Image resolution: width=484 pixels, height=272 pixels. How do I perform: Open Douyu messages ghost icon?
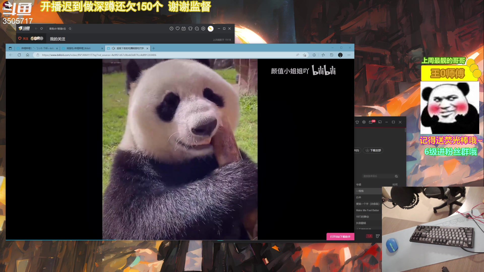tap(196, 28)
